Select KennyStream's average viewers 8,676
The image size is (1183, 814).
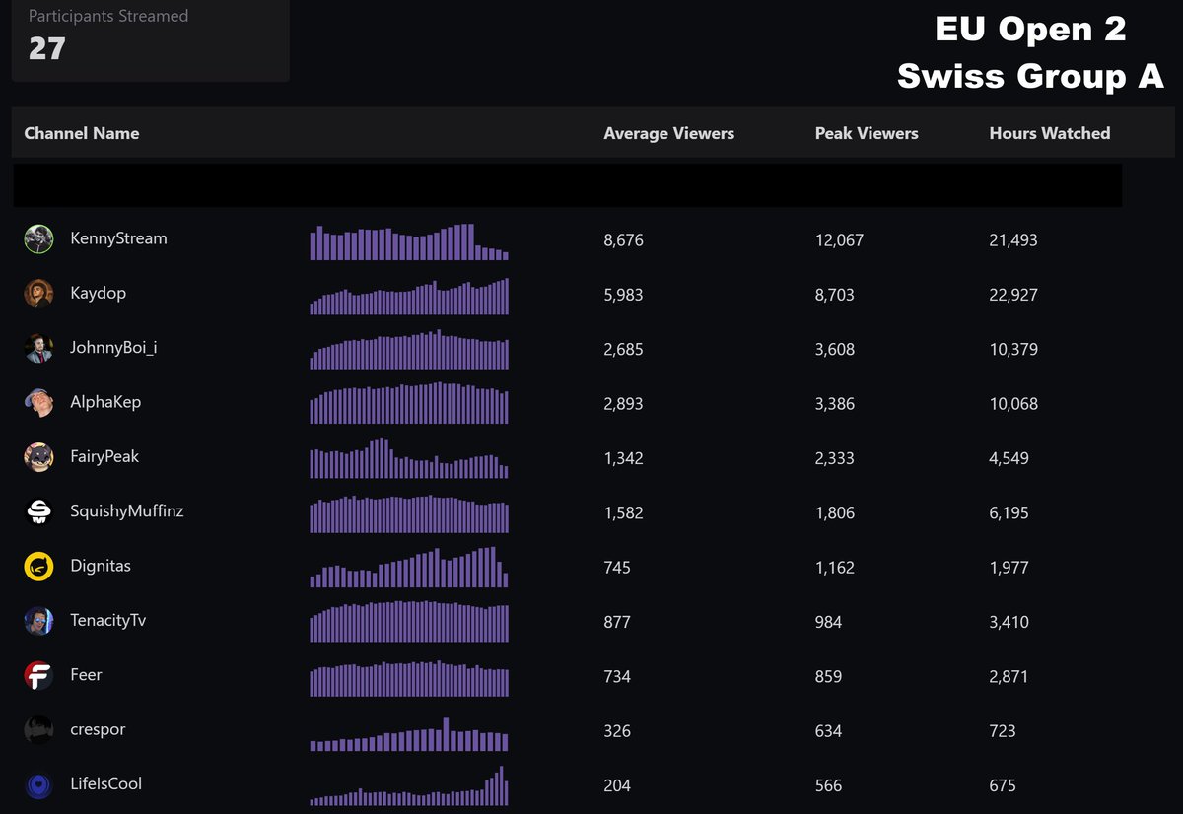(623, 239)
